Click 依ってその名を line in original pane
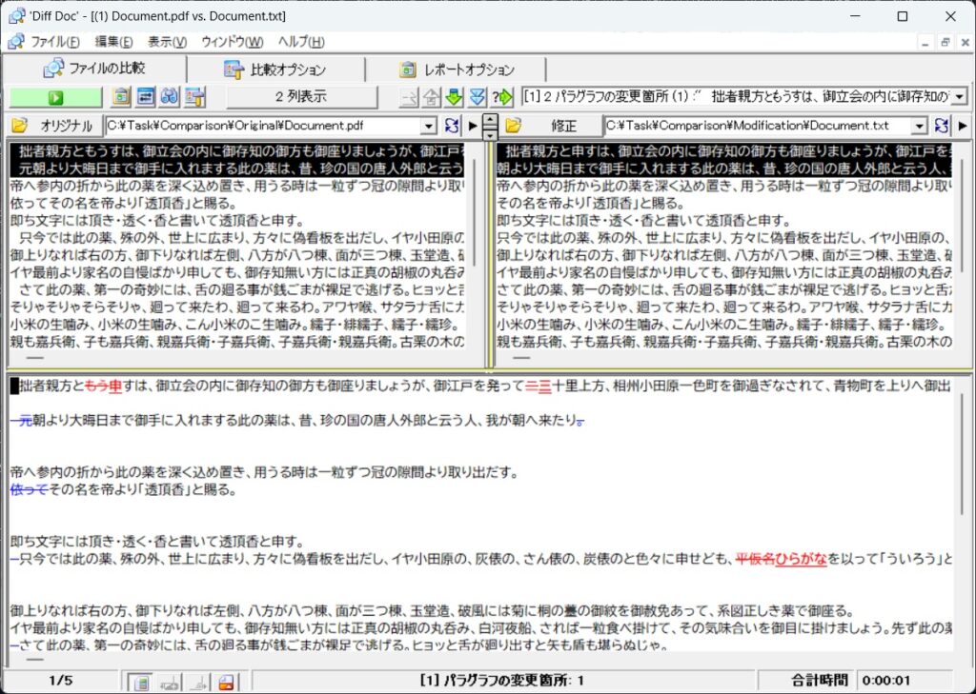976x694 pixels. 124,204
